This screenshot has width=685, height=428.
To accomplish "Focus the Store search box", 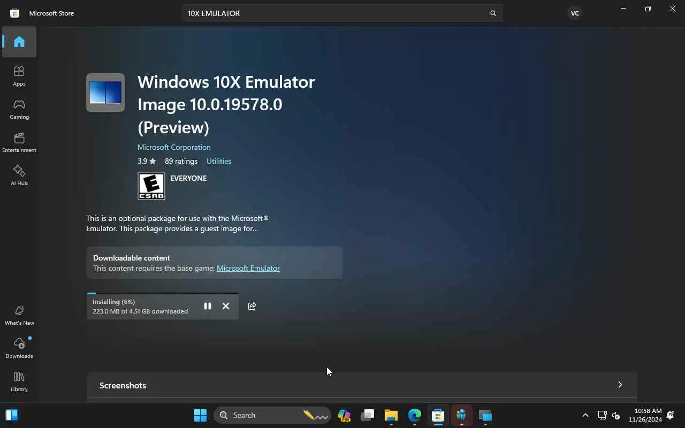I will tap(342, 13).
